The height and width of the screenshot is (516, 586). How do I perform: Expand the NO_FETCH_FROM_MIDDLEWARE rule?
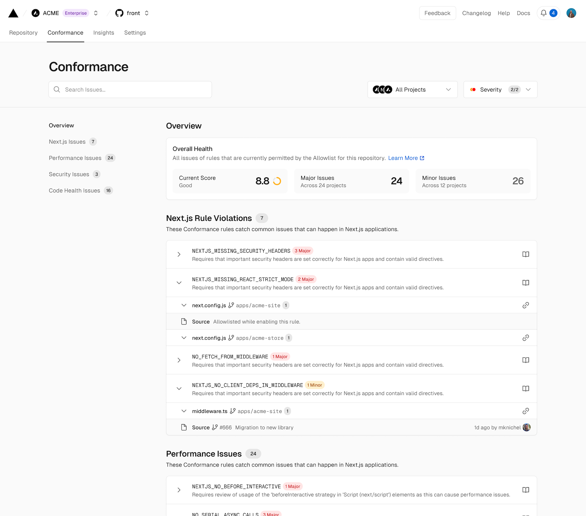tap(179, 360)
